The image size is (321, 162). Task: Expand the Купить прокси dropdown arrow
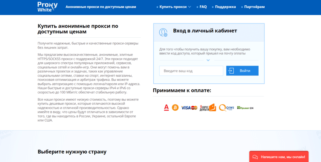(190, 7)
